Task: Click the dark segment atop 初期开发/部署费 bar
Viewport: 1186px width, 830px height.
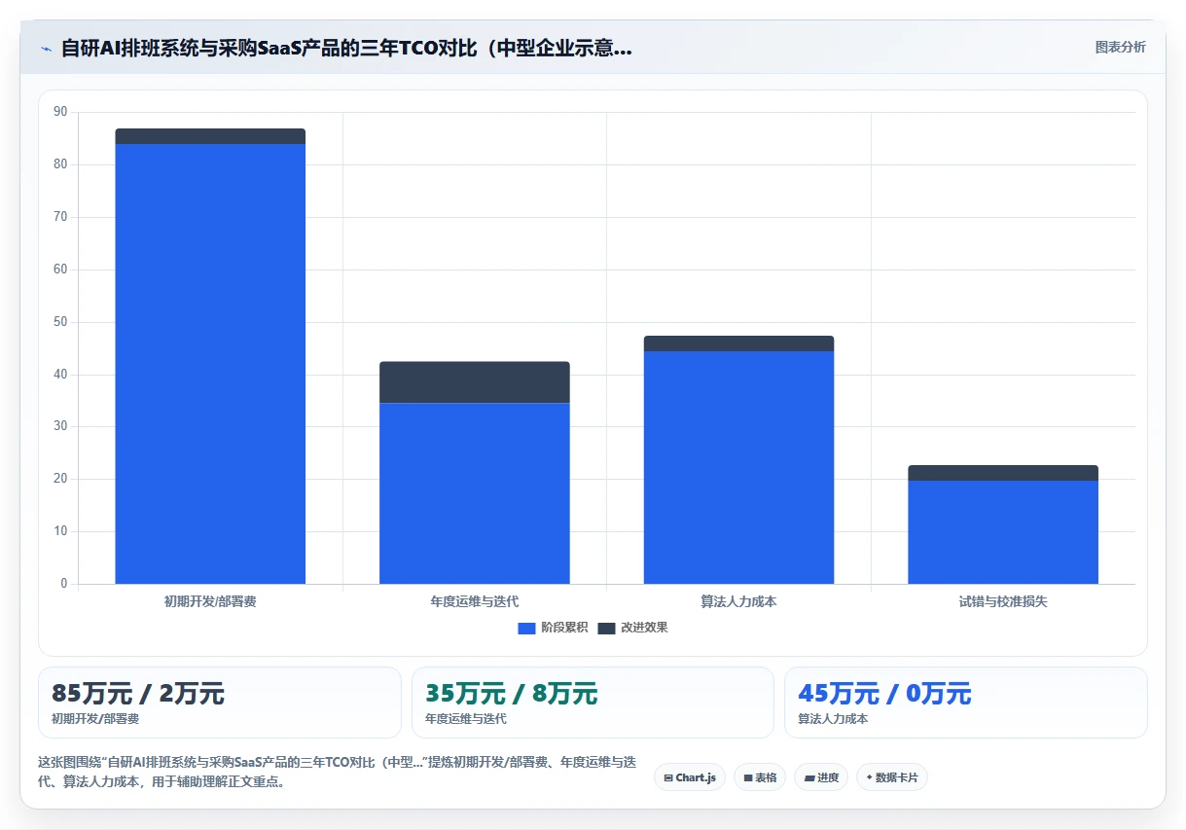Action: [x=210, y=136]
